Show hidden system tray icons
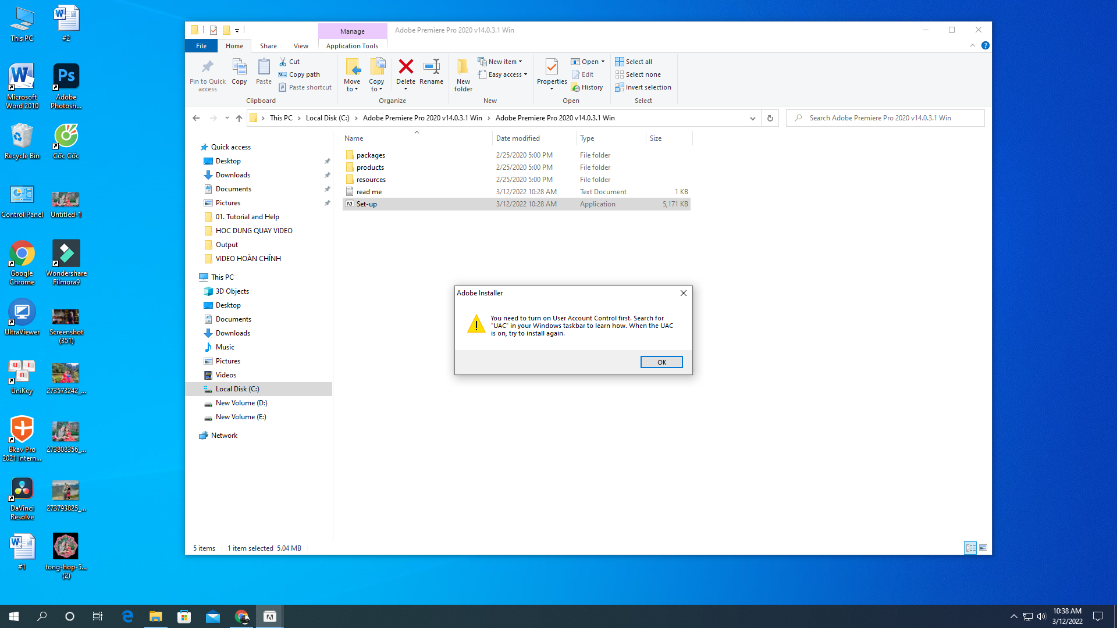This screenshot has width=1117, height=628. click(x=1013, y=616)
